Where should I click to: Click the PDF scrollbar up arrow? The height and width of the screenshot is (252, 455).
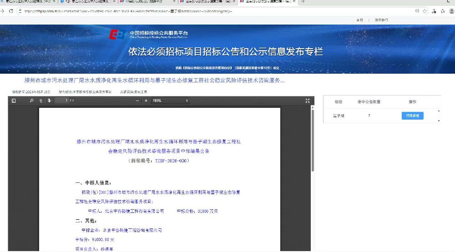(313, 107)
